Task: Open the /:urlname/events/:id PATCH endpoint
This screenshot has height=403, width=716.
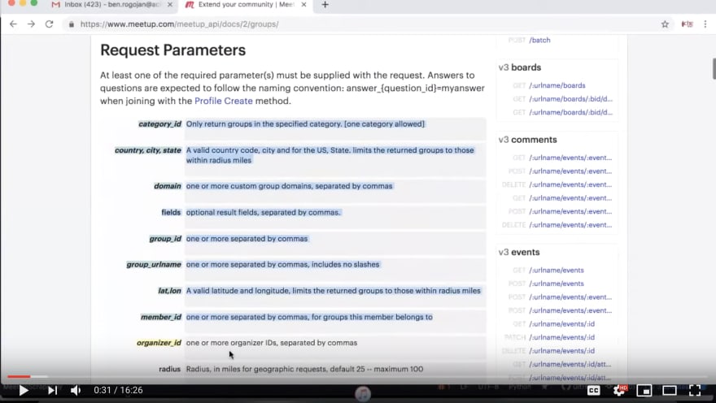Action: [561, 337]
